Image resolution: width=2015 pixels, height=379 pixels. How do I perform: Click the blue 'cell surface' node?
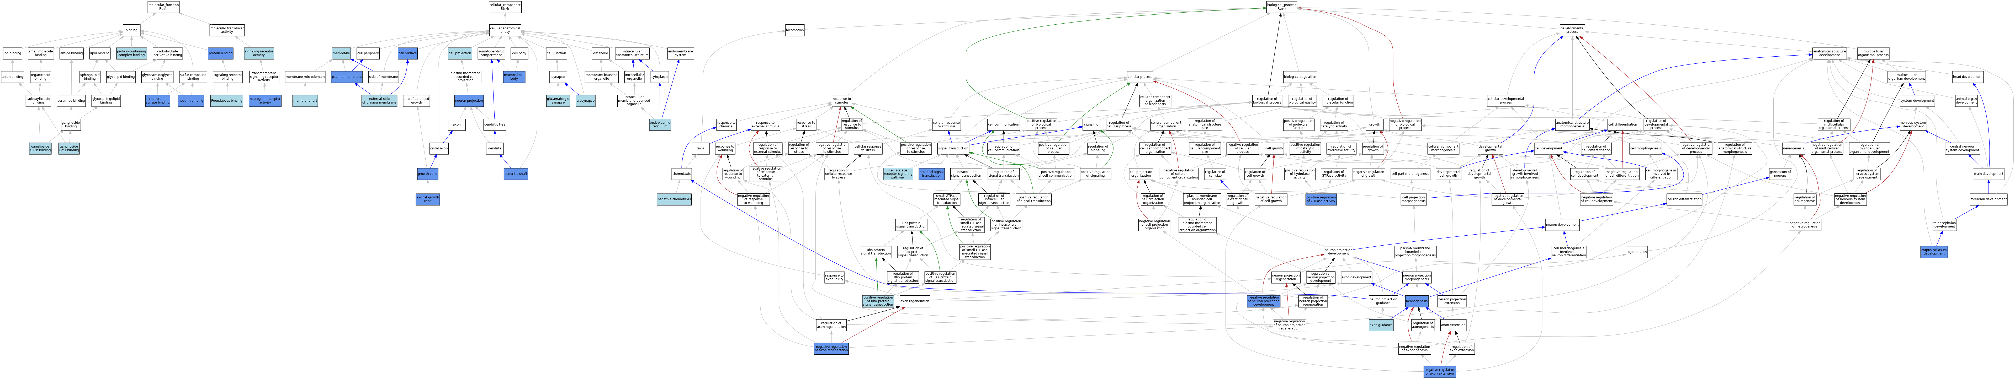point(407,54)
